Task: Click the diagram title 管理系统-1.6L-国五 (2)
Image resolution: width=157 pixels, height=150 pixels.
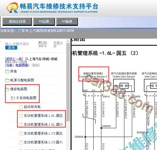Action: pyautogui.click(x=105, y=53)
